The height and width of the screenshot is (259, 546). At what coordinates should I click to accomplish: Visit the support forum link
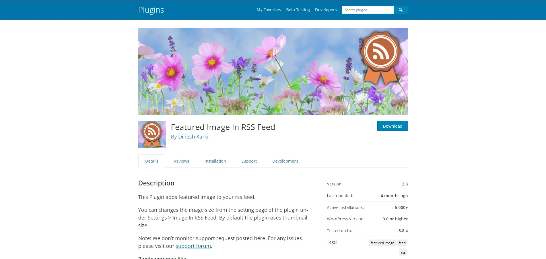[193, 246]
